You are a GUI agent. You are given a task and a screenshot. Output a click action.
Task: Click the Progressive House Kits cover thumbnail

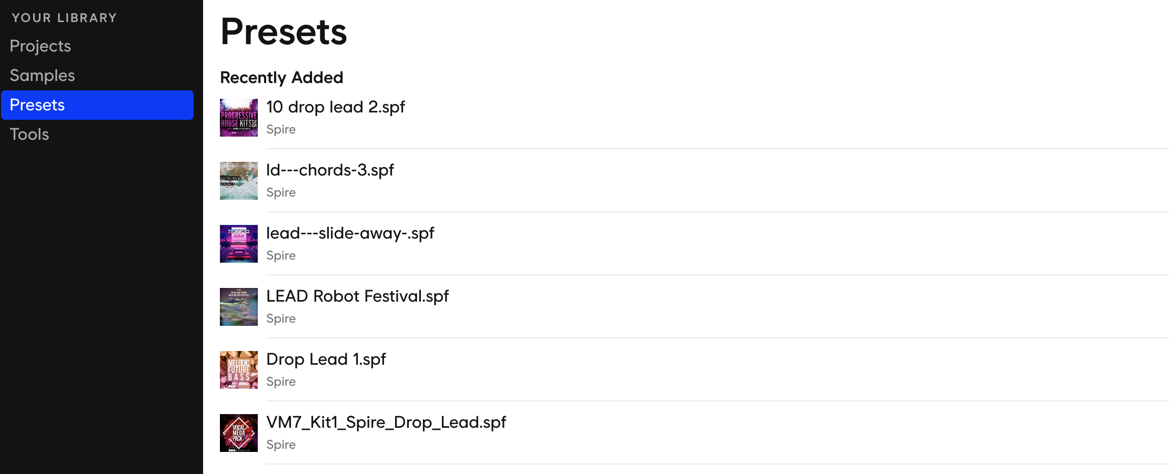coord(239,118)
